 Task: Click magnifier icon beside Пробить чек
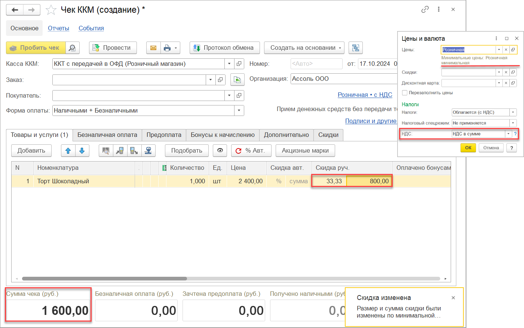[x=73, y=48]
